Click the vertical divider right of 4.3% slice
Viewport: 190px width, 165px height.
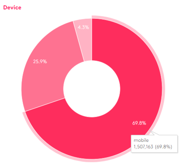pyautogui.click(x=92, y=39)
